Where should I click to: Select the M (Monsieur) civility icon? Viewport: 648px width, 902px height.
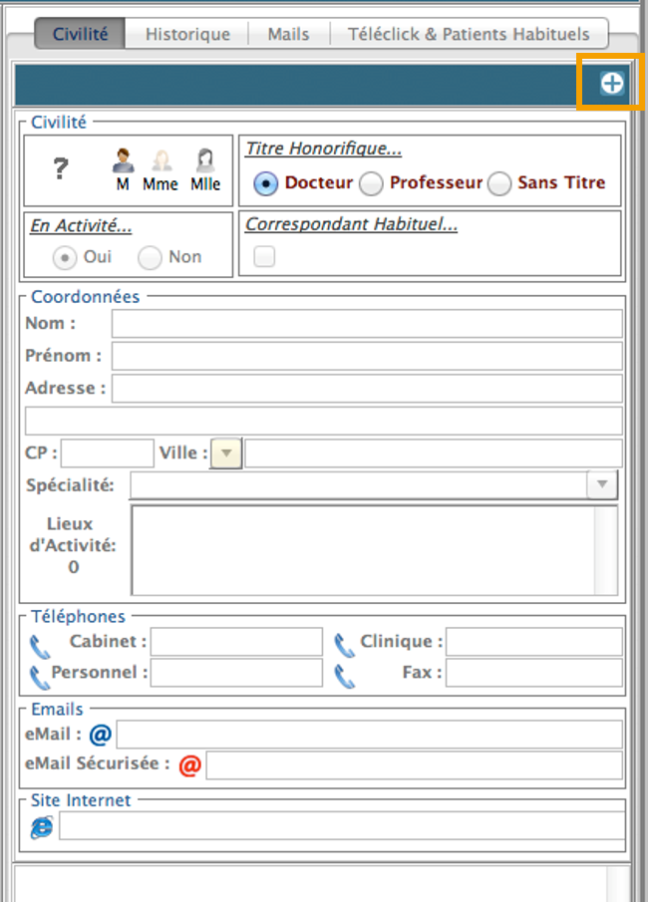(x=123, y=161)
